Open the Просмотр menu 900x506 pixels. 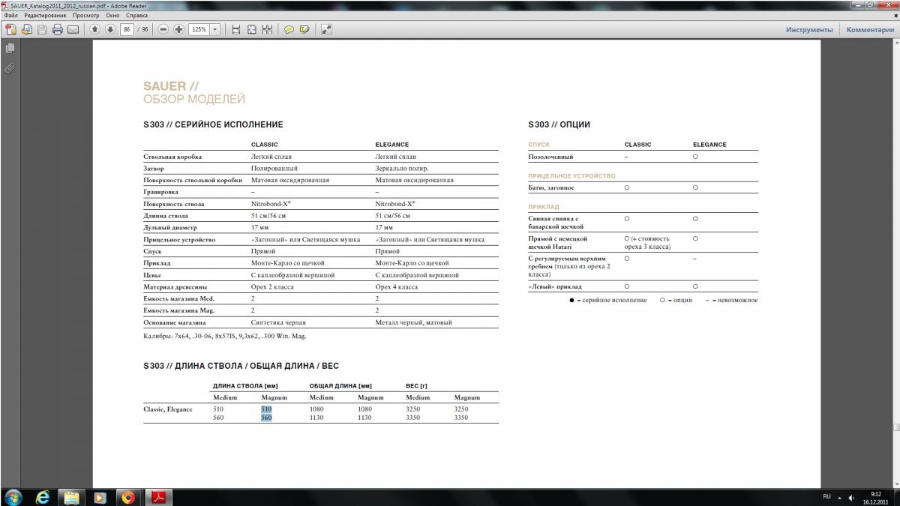coord(85,15)
